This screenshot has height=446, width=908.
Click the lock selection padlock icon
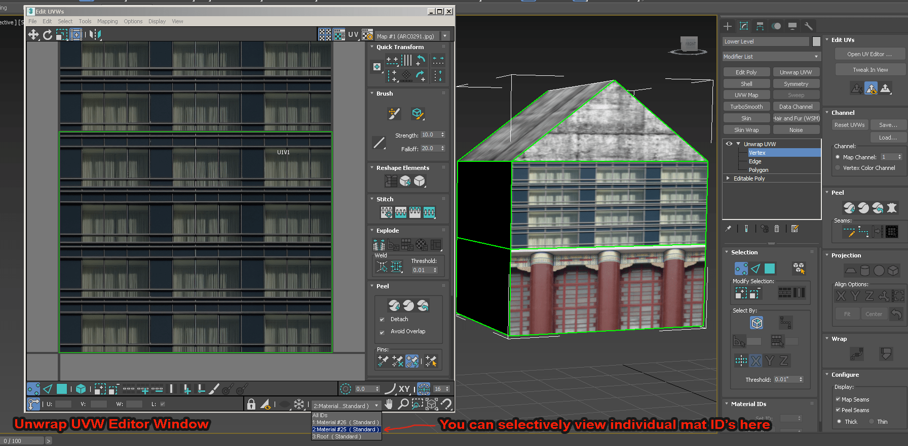(x=251, y=404)
